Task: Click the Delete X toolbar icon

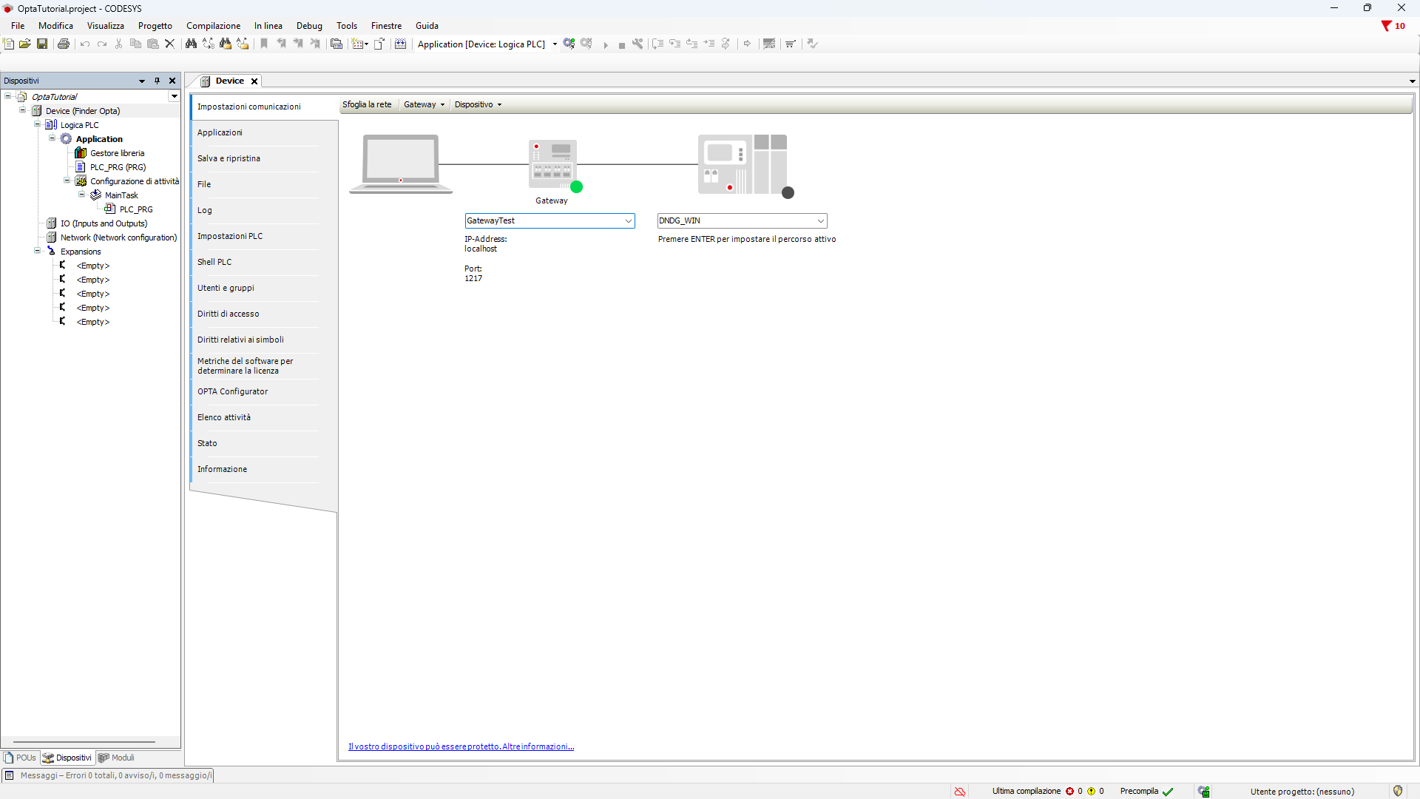Action: pos(169,44)
